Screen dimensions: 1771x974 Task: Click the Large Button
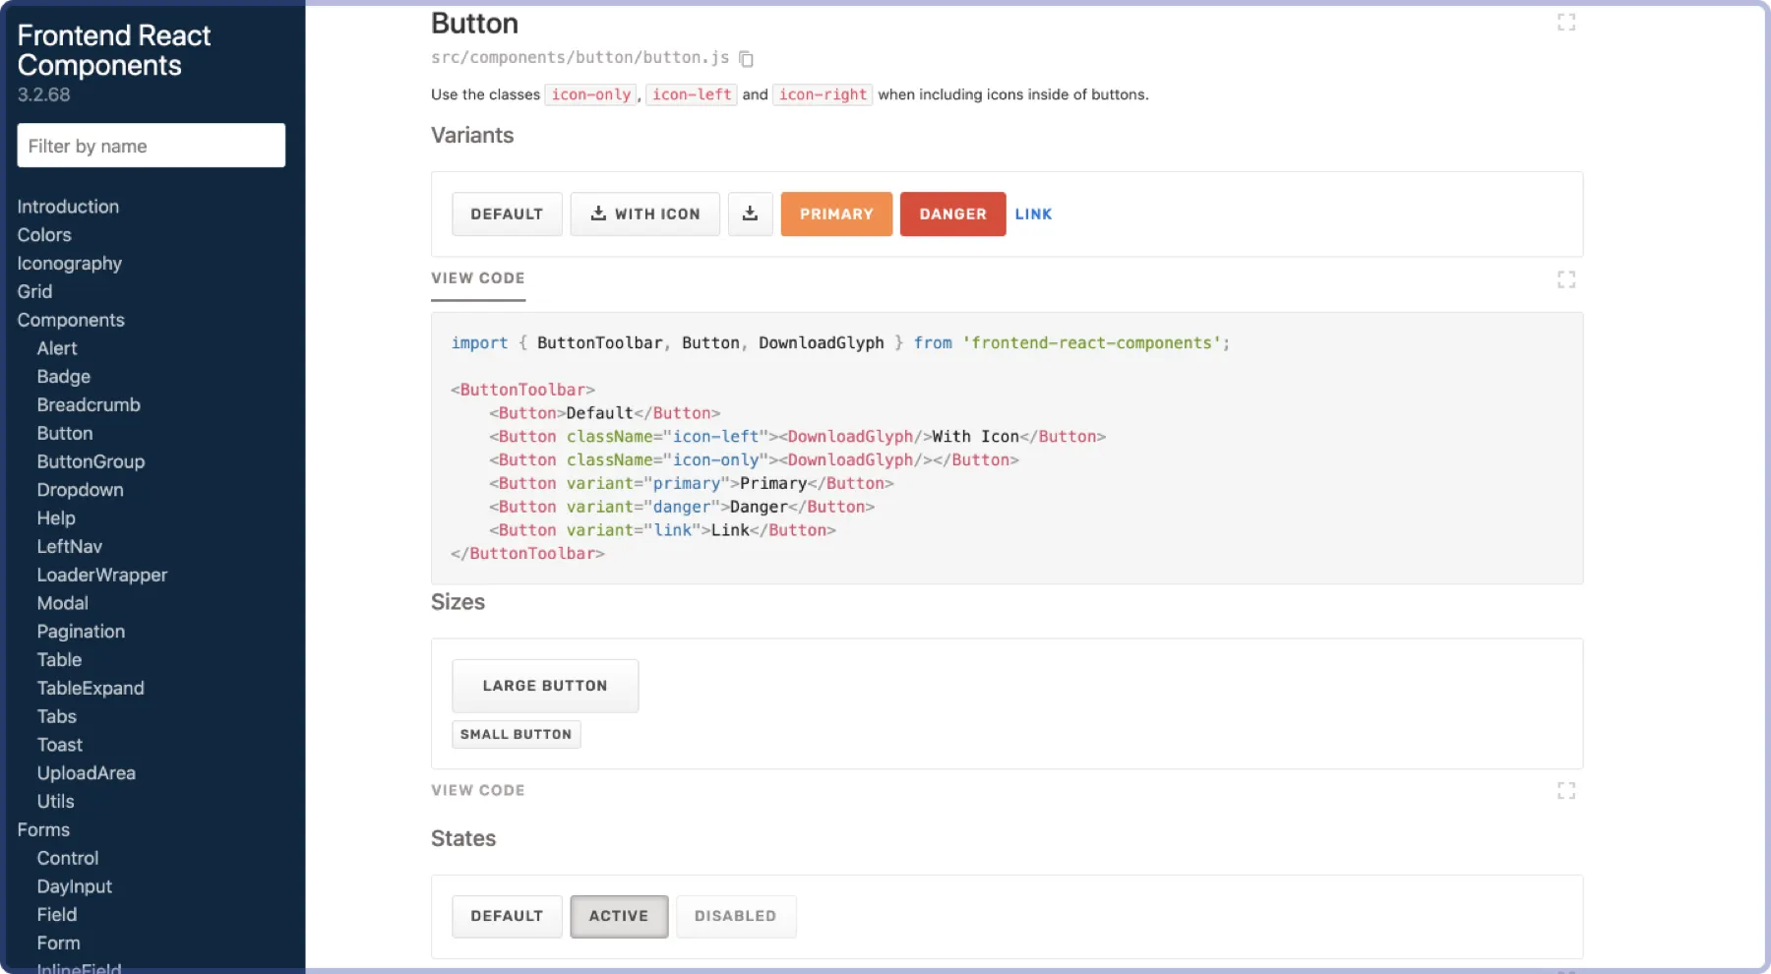click(545, 686)
